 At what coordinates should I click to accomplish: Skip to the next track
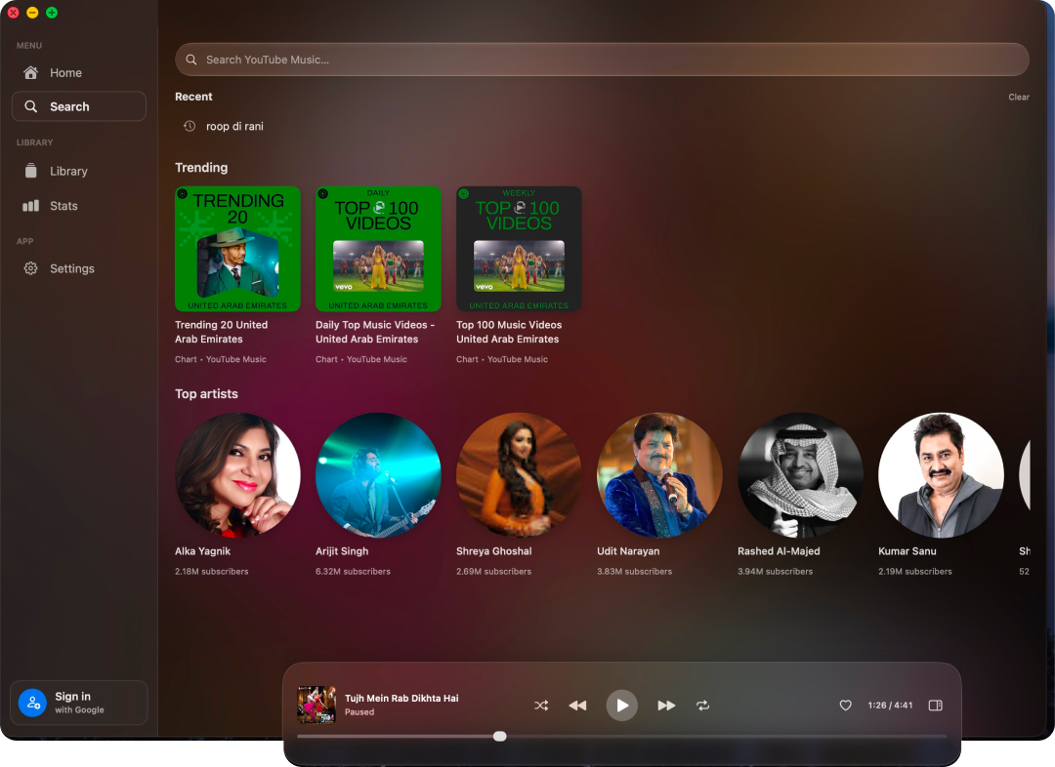click(666, 706)
